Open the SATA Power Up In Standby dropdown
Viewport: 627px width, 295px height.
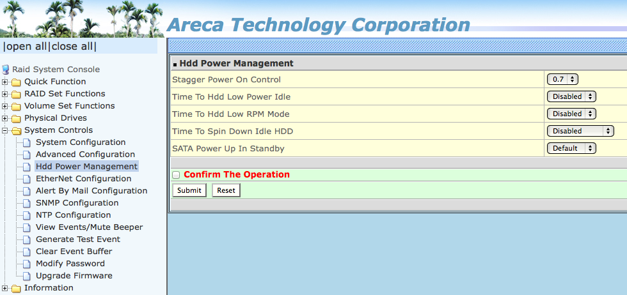571,148
